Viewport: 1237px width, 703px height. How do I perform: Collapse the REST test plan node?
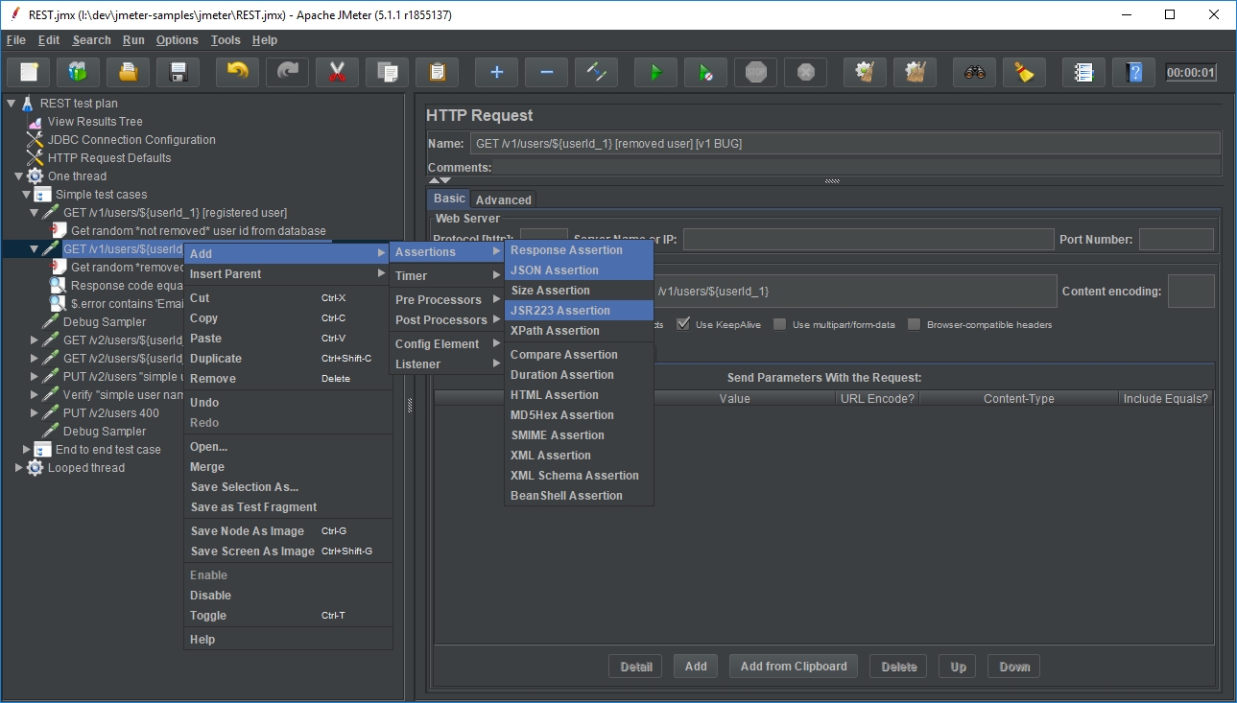click(x=11, y=104)
